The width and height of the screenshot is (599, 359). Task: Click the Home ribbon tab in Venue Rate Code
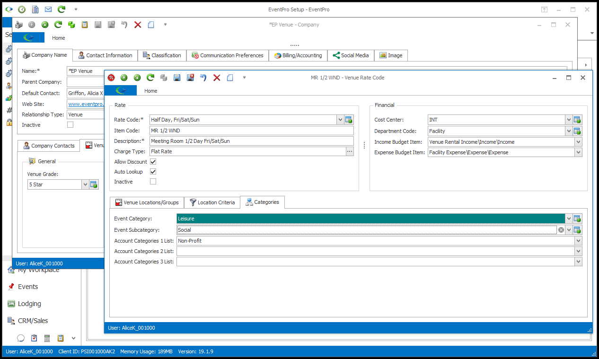pyautogui.click(x=151, y=91)
